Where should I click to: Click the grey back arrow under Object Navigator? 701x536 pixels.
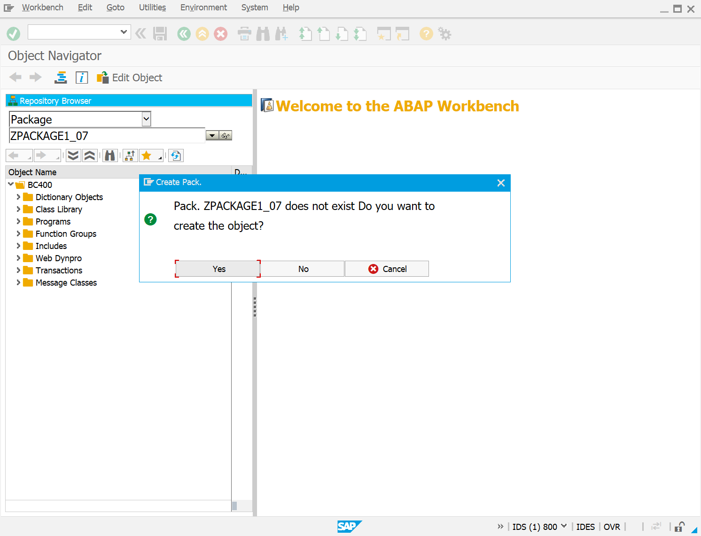click(x=16, y=77)
